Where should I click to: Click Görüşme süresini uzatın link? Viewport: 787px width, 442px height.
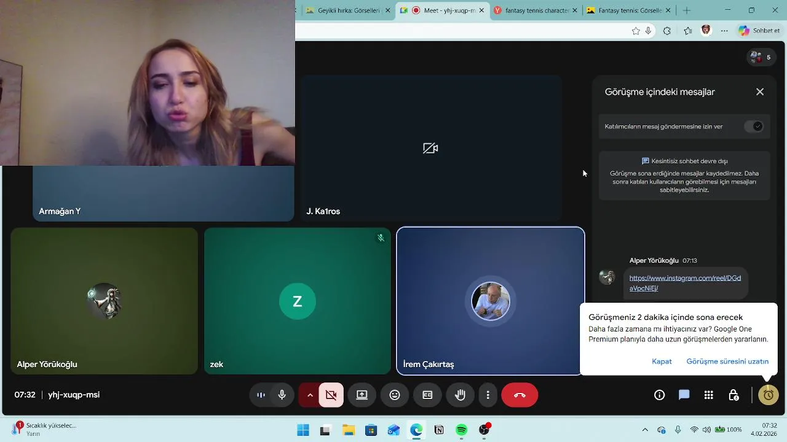[727, 362]
